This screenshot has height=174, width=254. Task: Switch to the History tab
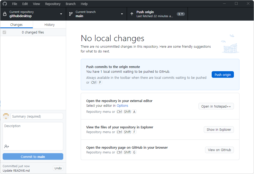(49, 24)
